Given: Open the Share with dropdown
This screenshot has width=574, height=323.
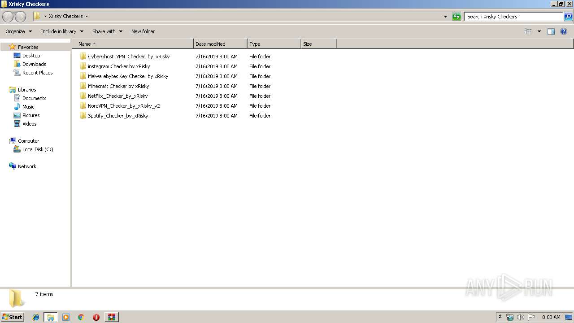Looking at the screenshot, I should (x=107, y=31).
